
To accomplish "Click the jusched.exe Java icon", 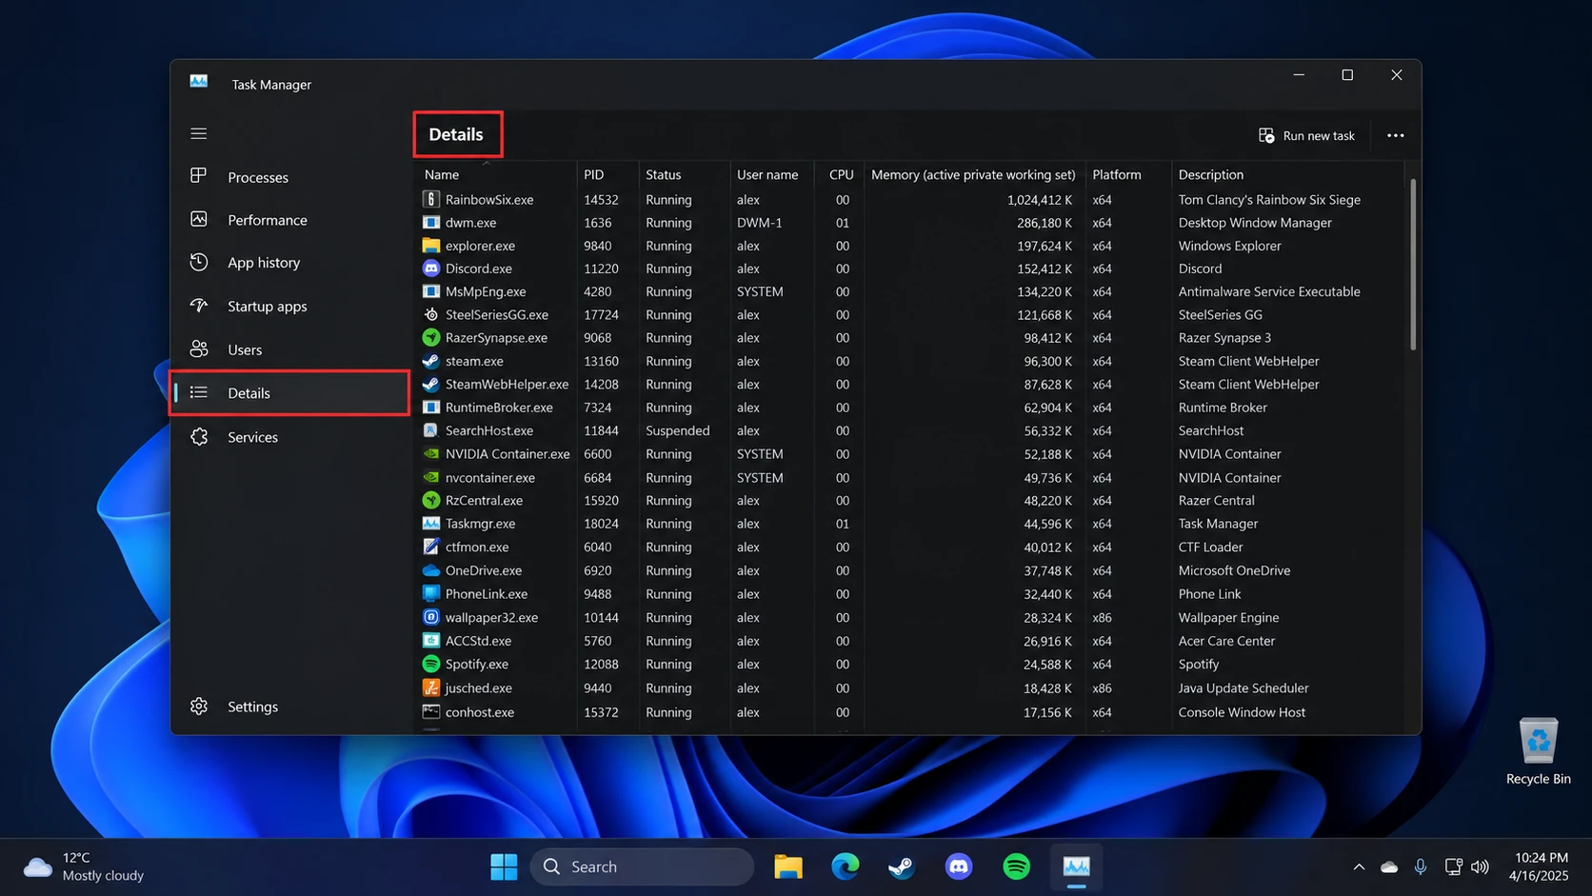I will coord(430,687).
